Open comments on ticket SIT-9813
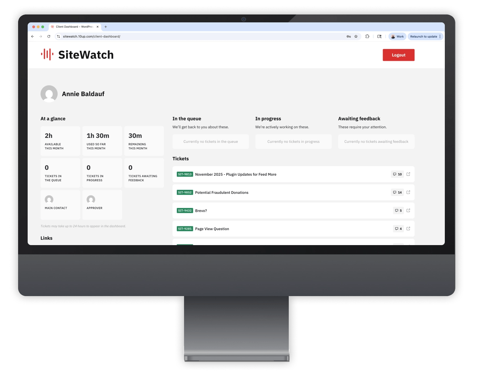Viewport: 484px width, 378px height. [397, 174]
